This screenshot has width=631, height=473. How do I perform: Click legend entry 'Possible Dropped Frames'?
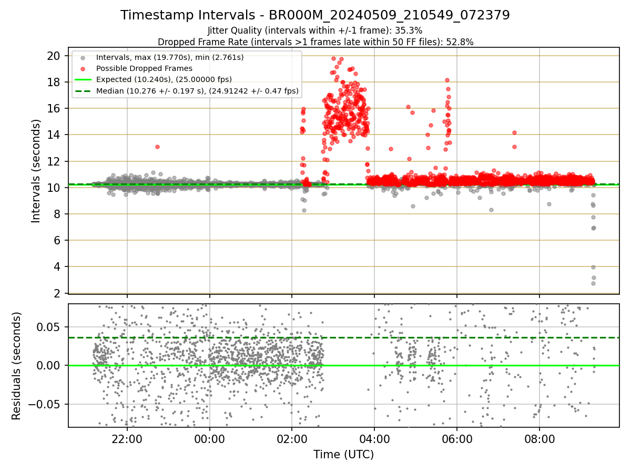coord(144,68)
